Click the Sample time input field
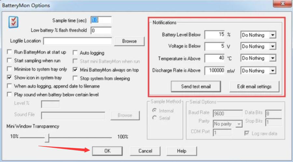 tap(101, 20)
